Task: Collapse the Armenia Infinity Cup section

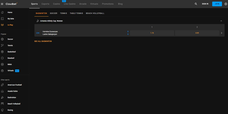Action: pyautogui.click(x=221, y=21)
